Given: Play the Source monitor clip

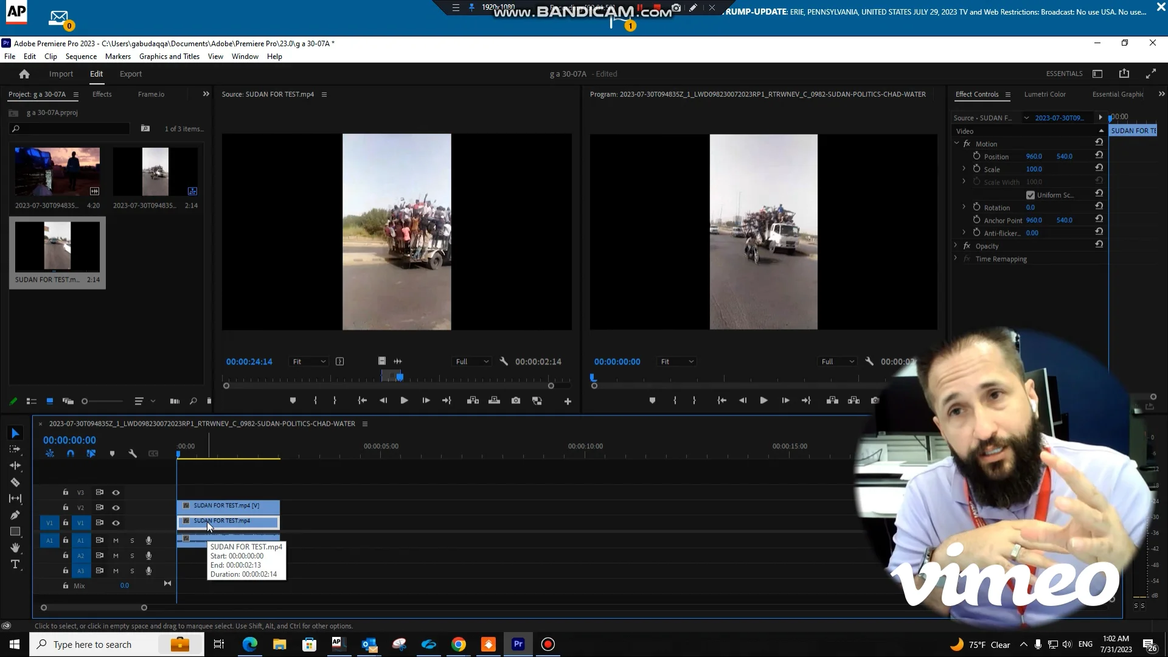Looking at the screenshot, I should 404,401.
